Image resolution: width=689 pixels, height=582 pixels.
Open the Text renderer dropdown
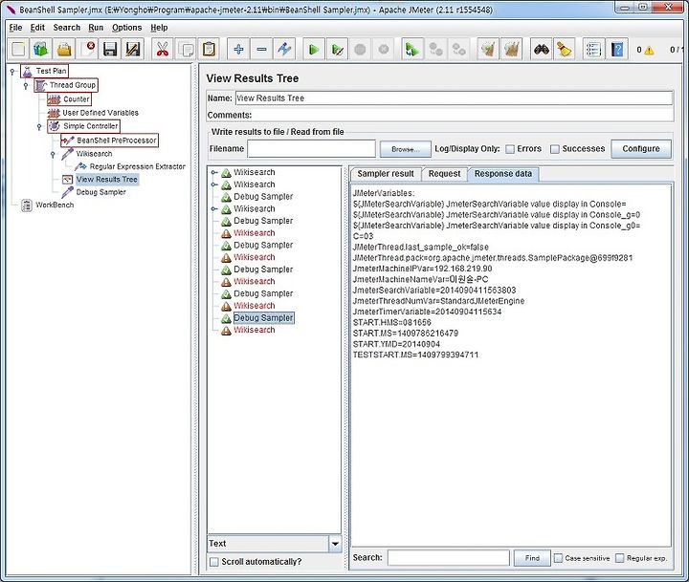click(335, 544)
